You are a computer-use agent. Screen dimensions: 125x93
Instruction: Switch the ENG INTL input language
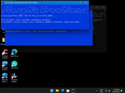click(x=101, y=91)
